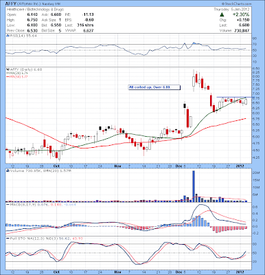Screen dimensions: 265x275
Task: Click 'Nov' on the price chart date axis
Action: 117,166
